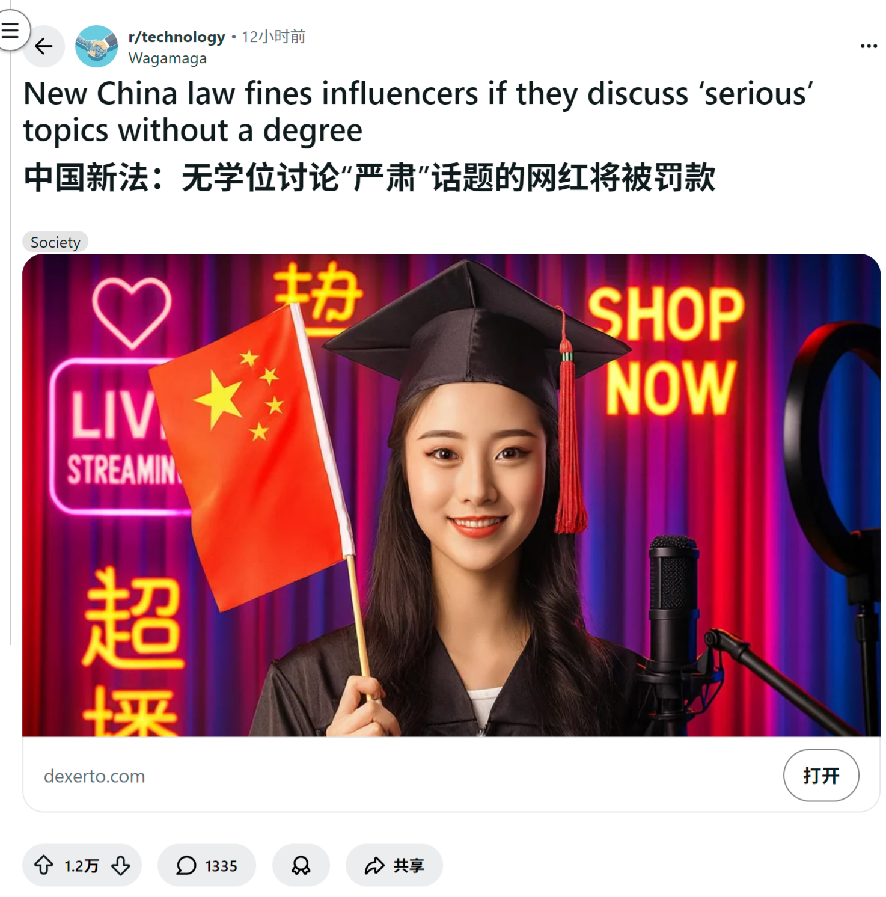Click the award icon button
Viewport: 886px width, 897px height.
click(x=301, y=865)
